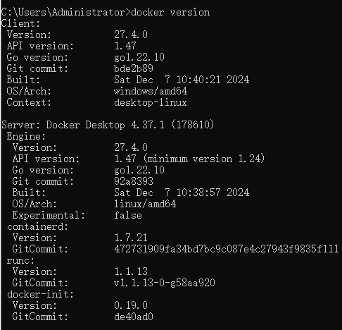Click the containerd section heading
Viewport: 342px width, 330px height.
click(x=37, y=226)
